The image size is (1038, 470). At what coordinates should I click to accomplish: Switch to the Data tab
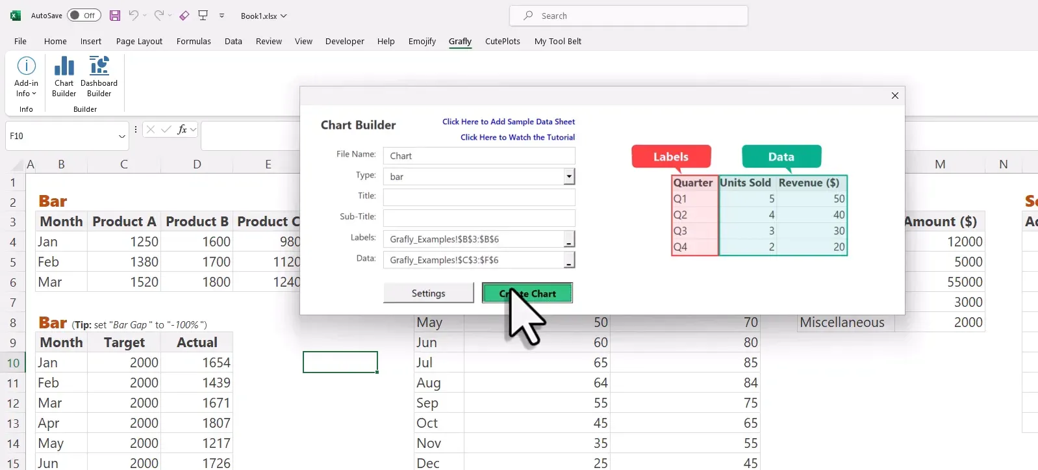(233, 41)
